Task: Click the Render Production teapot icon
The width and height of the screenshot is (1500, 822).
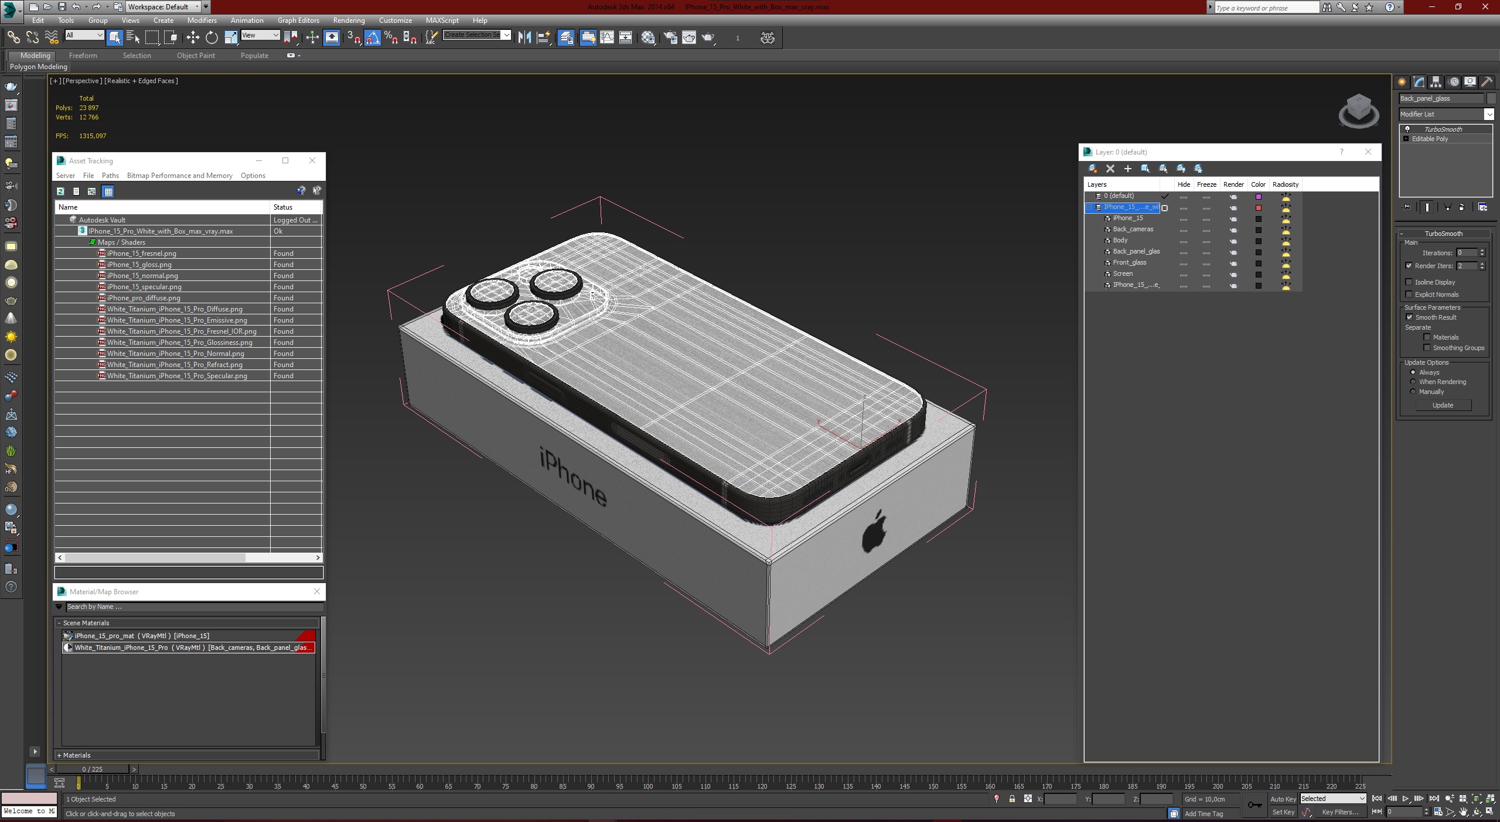Action: [x=709, y=37]
